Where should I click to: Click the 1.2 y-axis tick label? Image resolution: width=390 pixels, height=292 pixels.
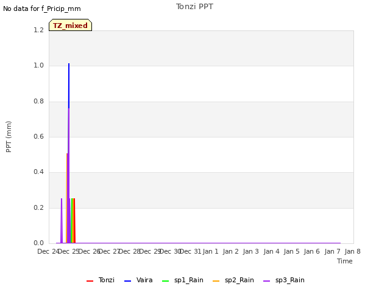point(38,30)
